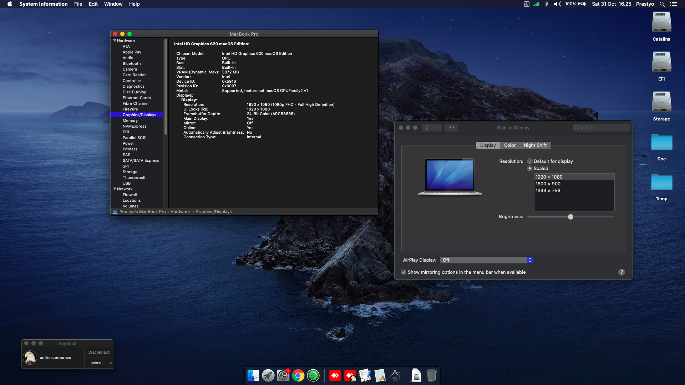This screenshot has width=685, height=385.
Task: Switch to the Night Shift tab
Action: [x=535, y=145]
